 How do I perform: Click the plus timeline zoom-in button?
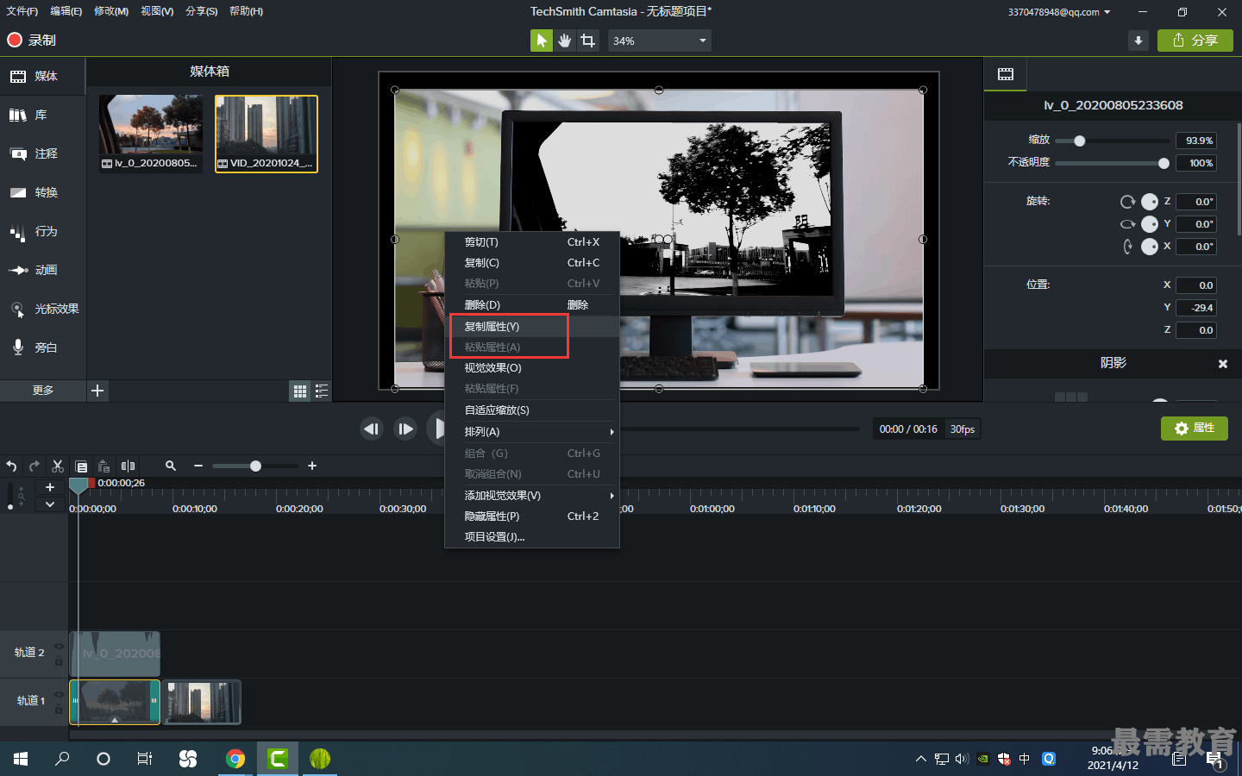coord(312,466)
